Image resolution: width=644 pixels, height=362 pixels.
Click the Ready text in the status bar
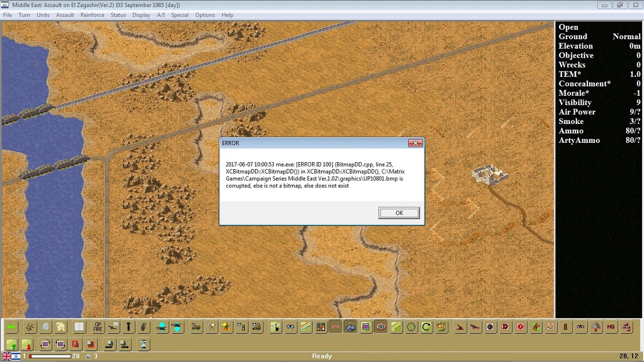click(x=322, y=356)
